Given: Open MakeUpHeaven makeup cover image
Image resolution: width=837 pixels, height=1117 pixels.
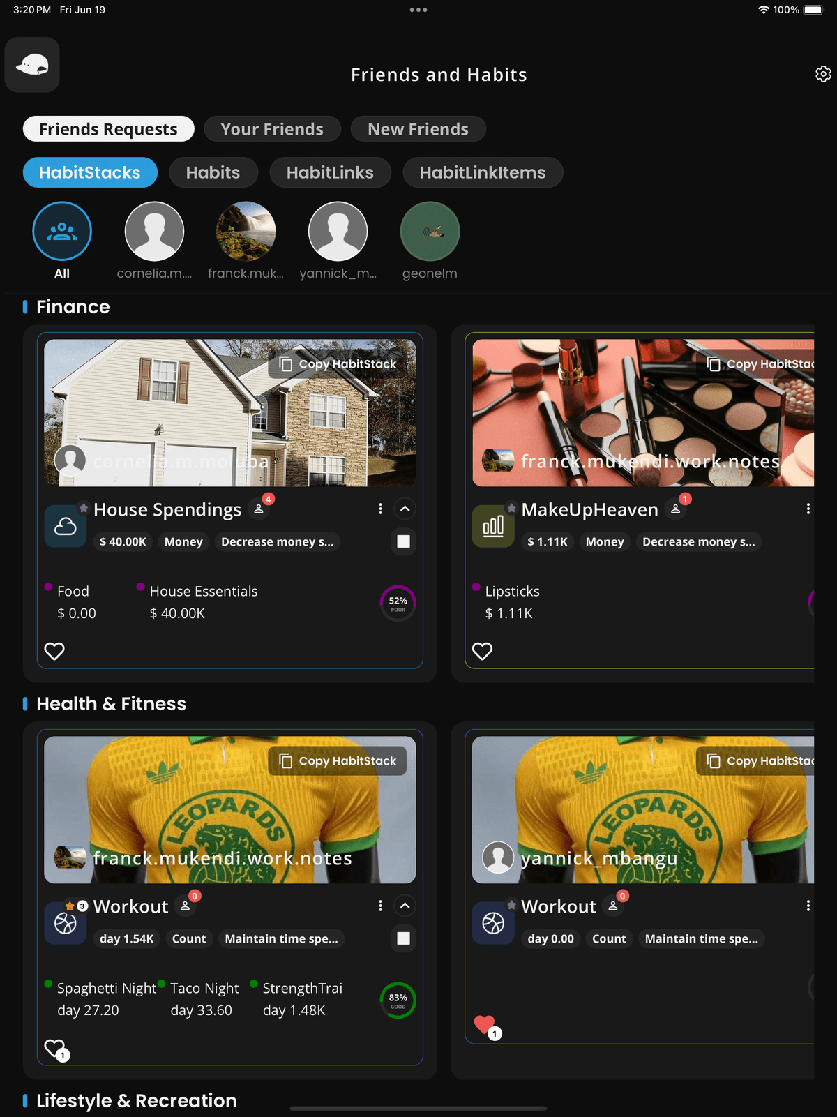Looking at the screenshot, I should pos(643,413).
